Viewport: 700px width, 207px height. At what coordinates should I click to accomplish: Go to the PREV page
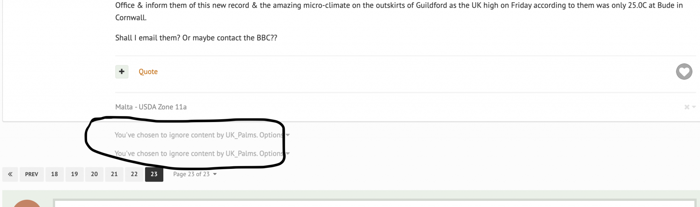32,174
